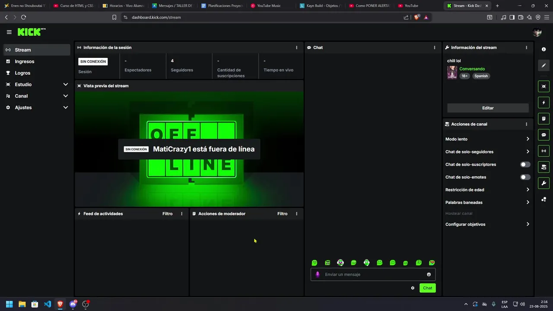Open the Información del stream three-dot menu
Screen dimensions: 553x311
tap(526, 48)
